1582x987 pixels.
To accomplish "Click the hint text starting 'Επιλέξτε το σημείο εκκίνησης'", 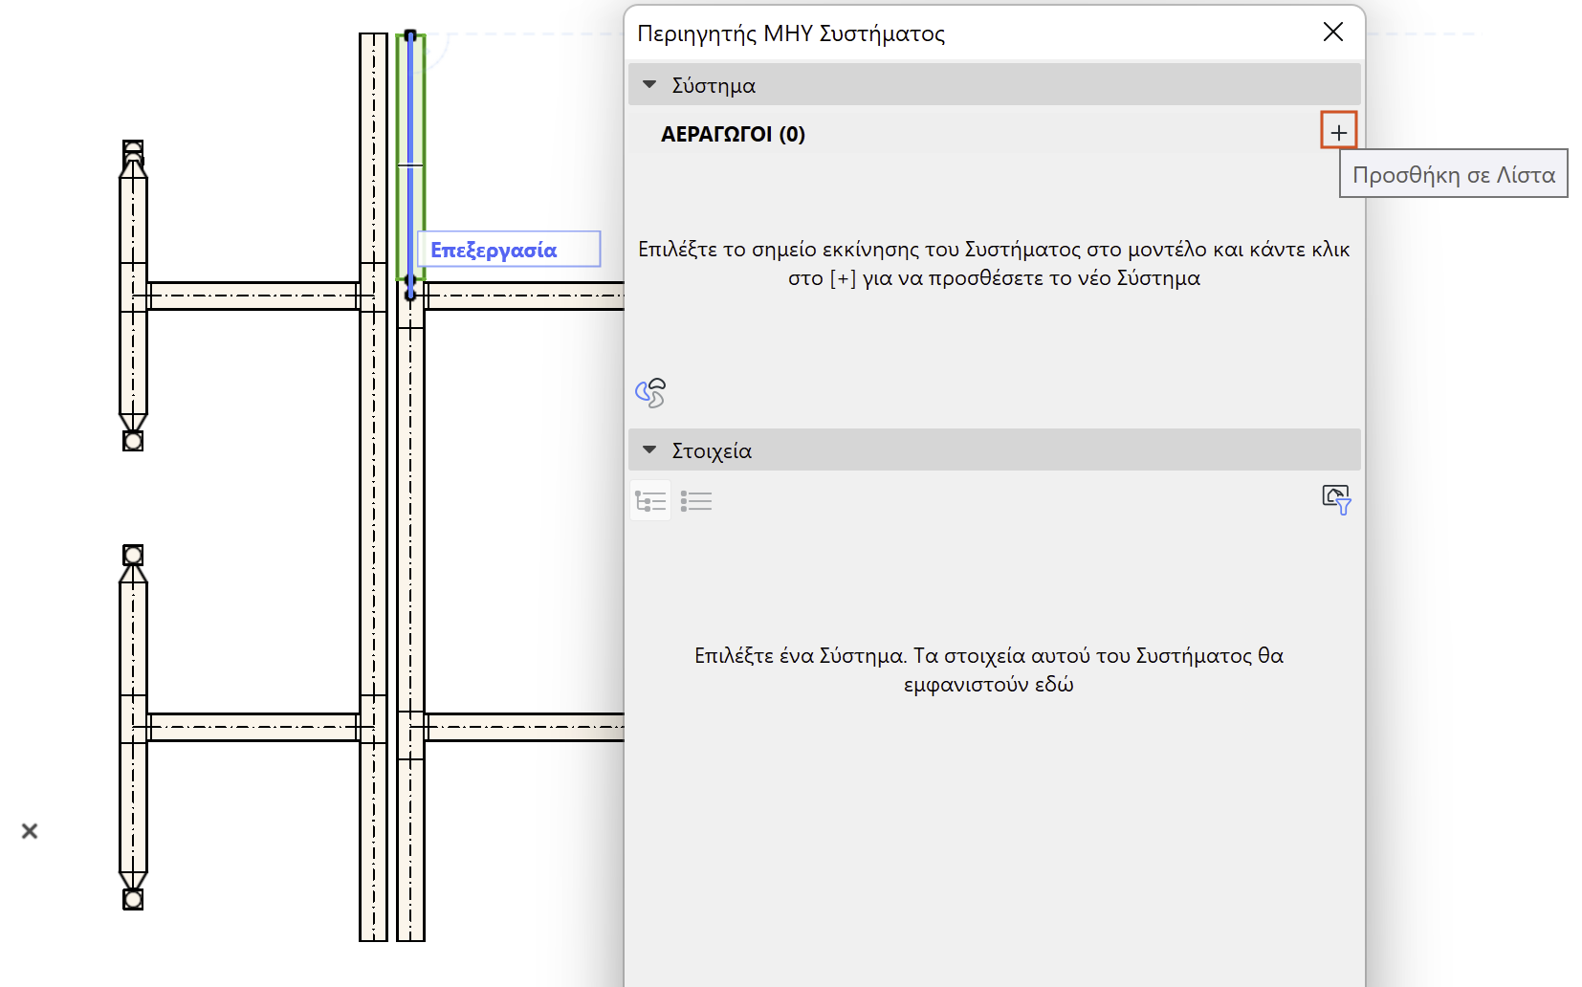I will pyautogui.click(x=994, y=264).
